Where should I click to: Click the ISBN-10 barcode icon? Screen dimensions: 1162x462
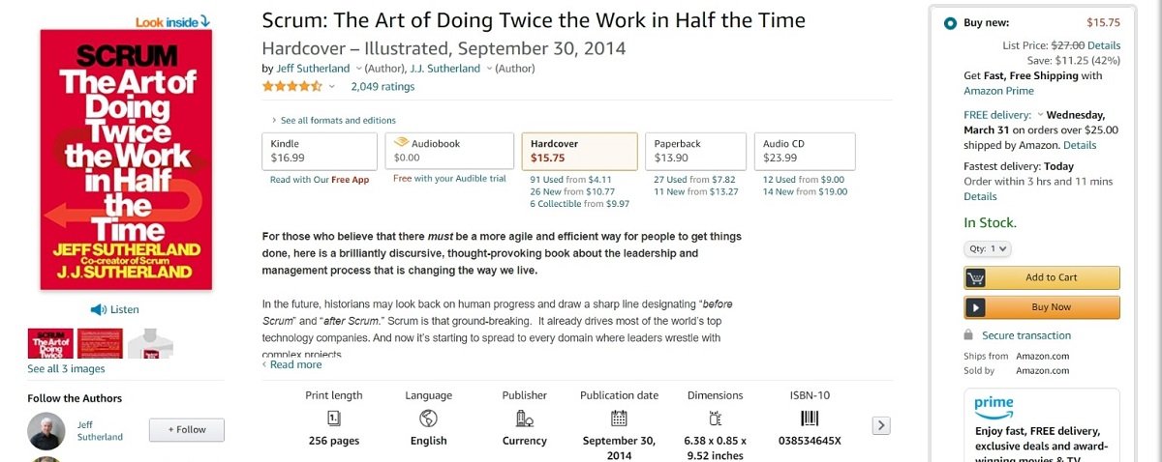810,419
